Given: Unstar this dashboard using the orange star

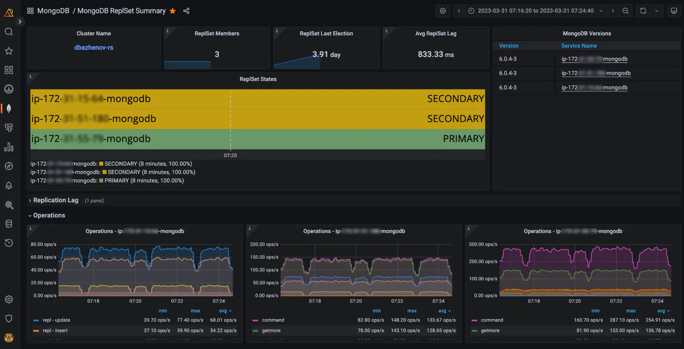Looking at the screenshot, I should click(x=172, y=11).
